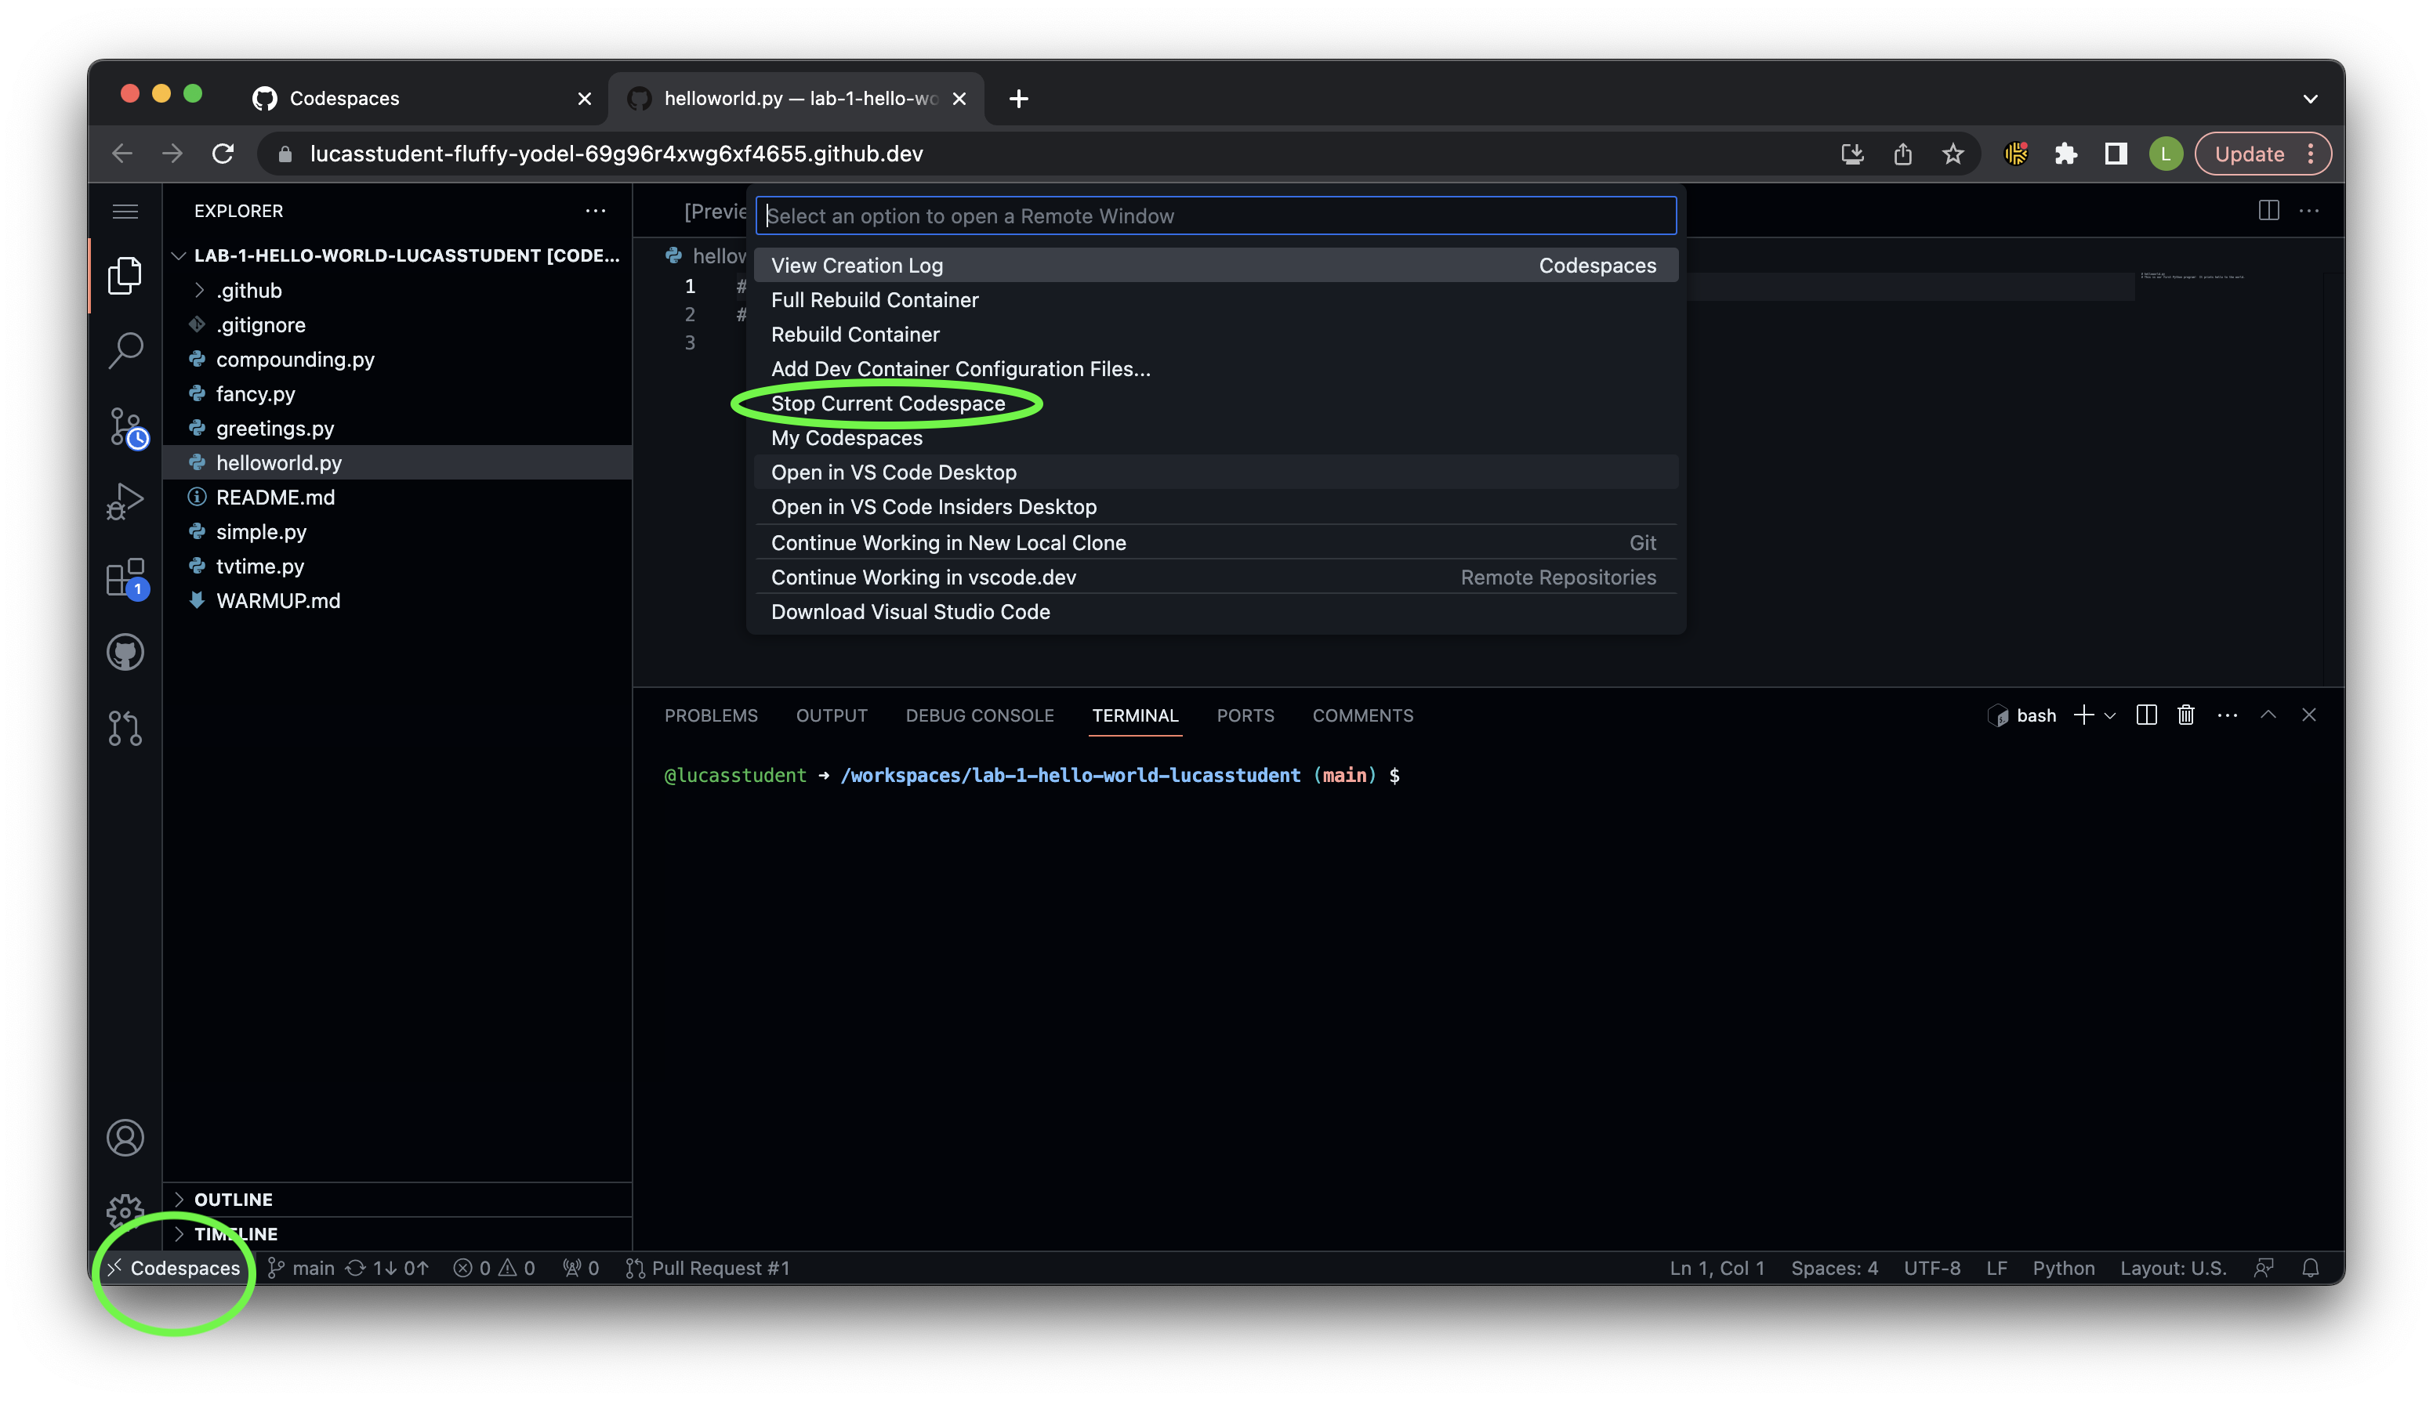The width and height of the screenshot is (2433, 1401).
Task: Open Run and Debug view icon
Action: (x=125, y=501)
